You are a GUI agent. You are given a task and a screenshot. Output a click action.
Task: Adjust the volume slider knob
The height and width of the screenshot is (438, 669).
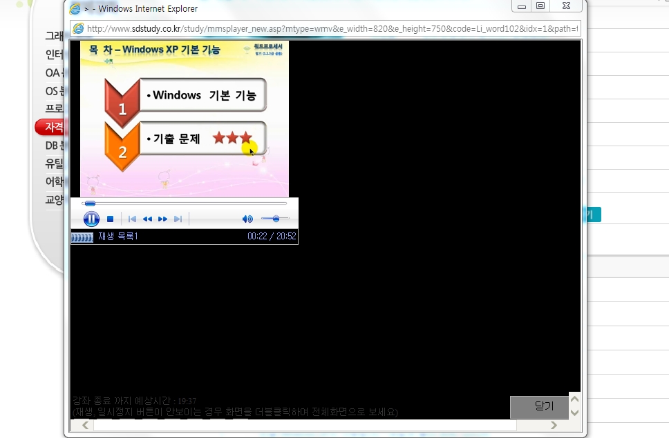click(276, 219)
